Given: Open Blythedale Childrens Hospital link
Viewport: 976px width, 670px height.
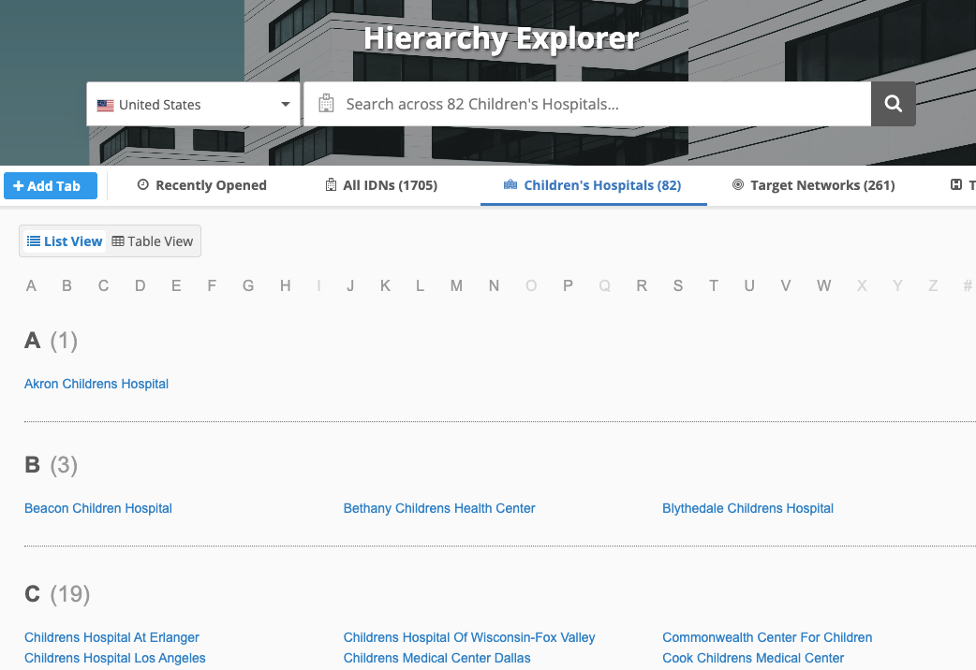Looking at the screenshot, I should coord(747,508).
